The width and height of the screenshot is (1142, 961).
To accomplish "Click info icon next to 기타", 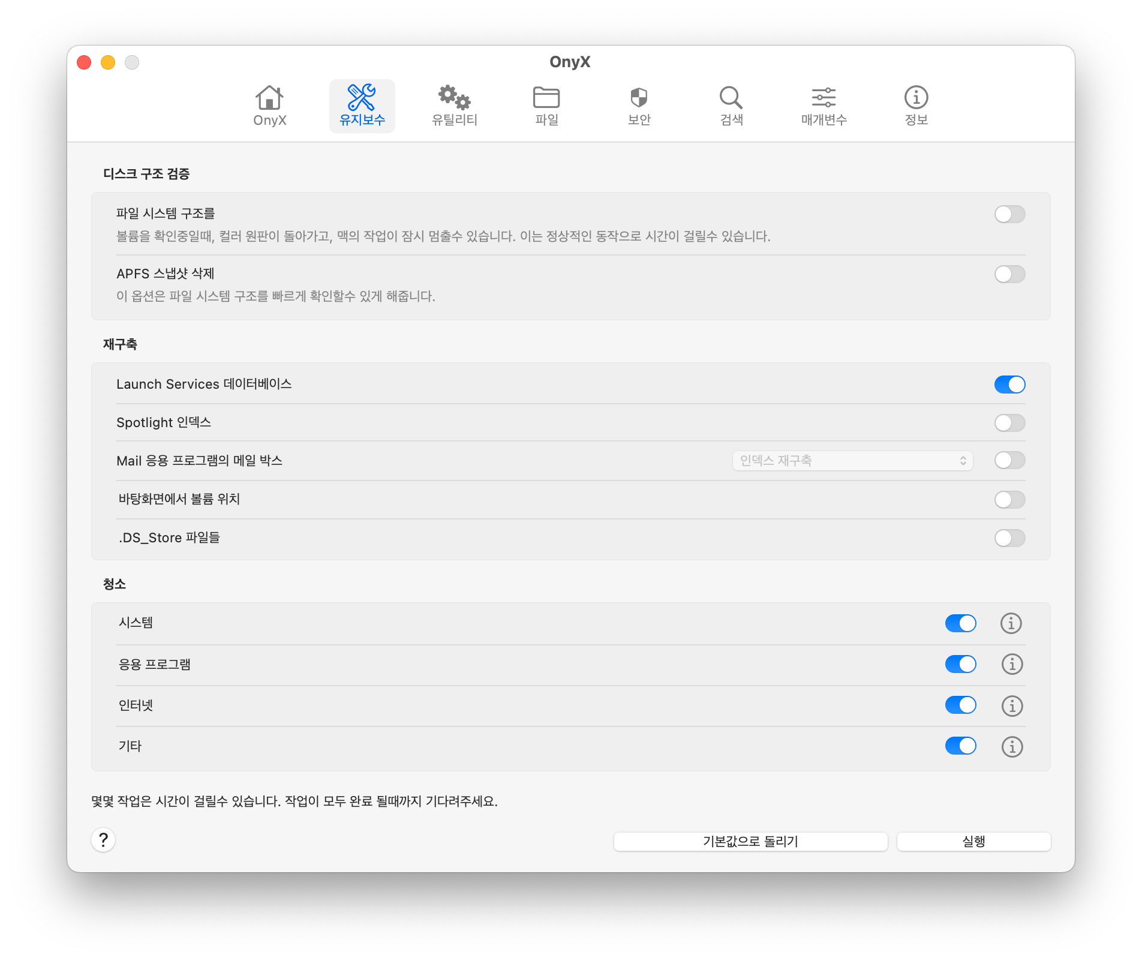I will pos(1012,747).
